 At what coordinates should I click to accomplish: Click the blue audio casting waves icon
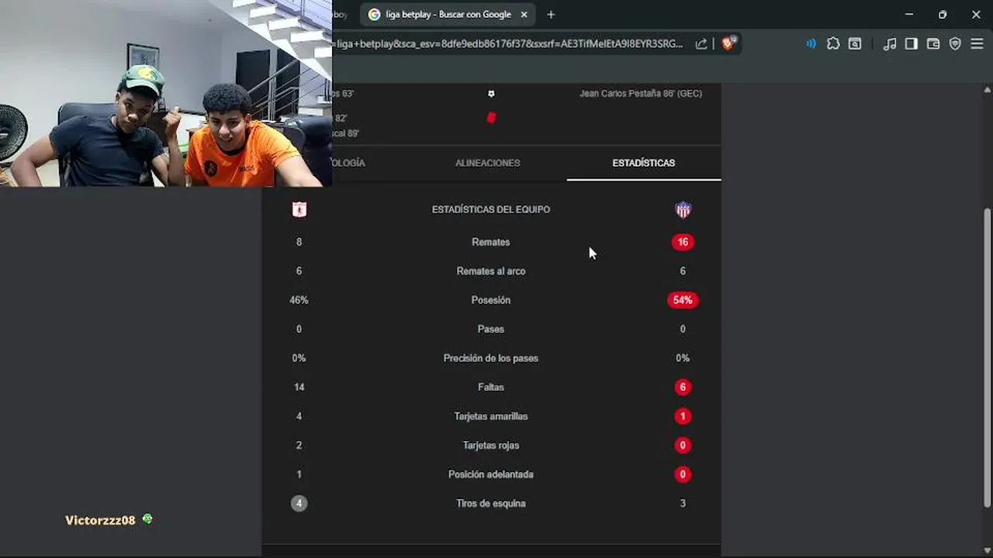(x=811, y=43)
